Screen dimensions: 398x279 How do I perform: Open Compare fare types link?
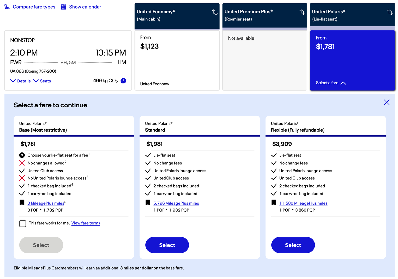pos(34,7)
